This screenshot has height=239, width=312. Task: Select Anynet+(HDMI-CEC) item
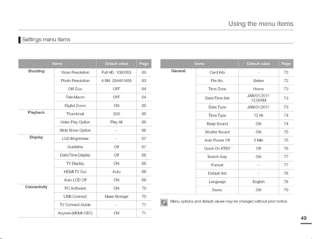(x=75, y=213)
